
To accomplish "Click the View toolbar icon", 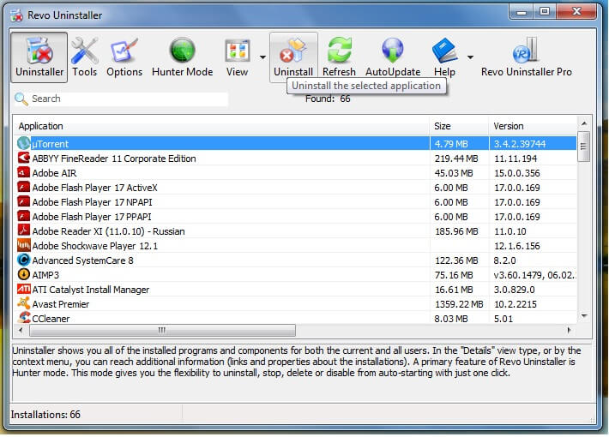I will 238,57.
